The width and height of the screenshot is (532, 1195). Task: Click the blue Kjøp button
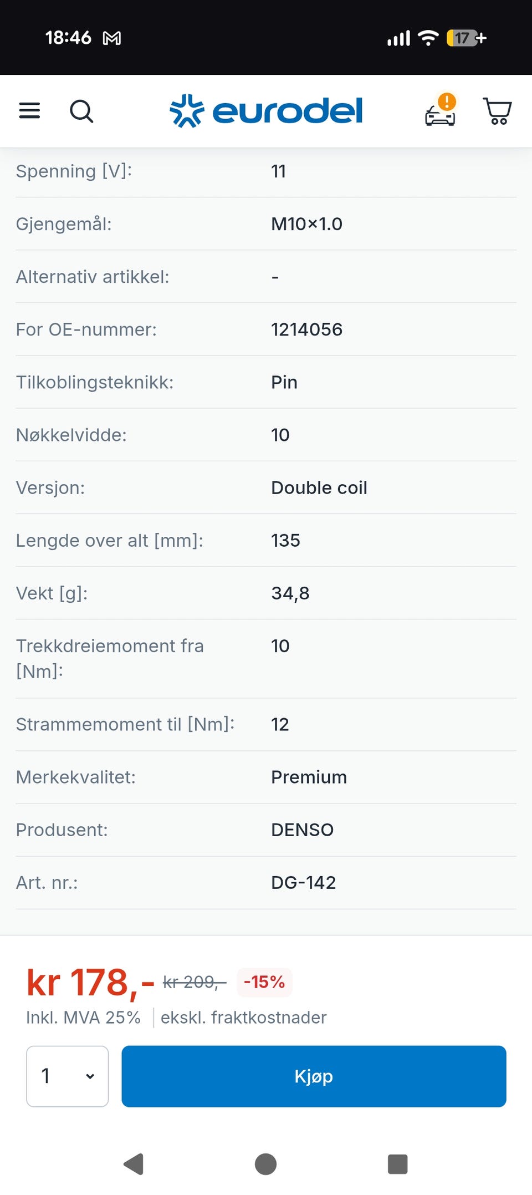pos(314,1076)
